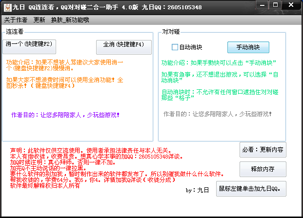This screenshot has height=218, width=303.
Task: Click orange text about 全消功能 F4
Action: click(64, 83)
